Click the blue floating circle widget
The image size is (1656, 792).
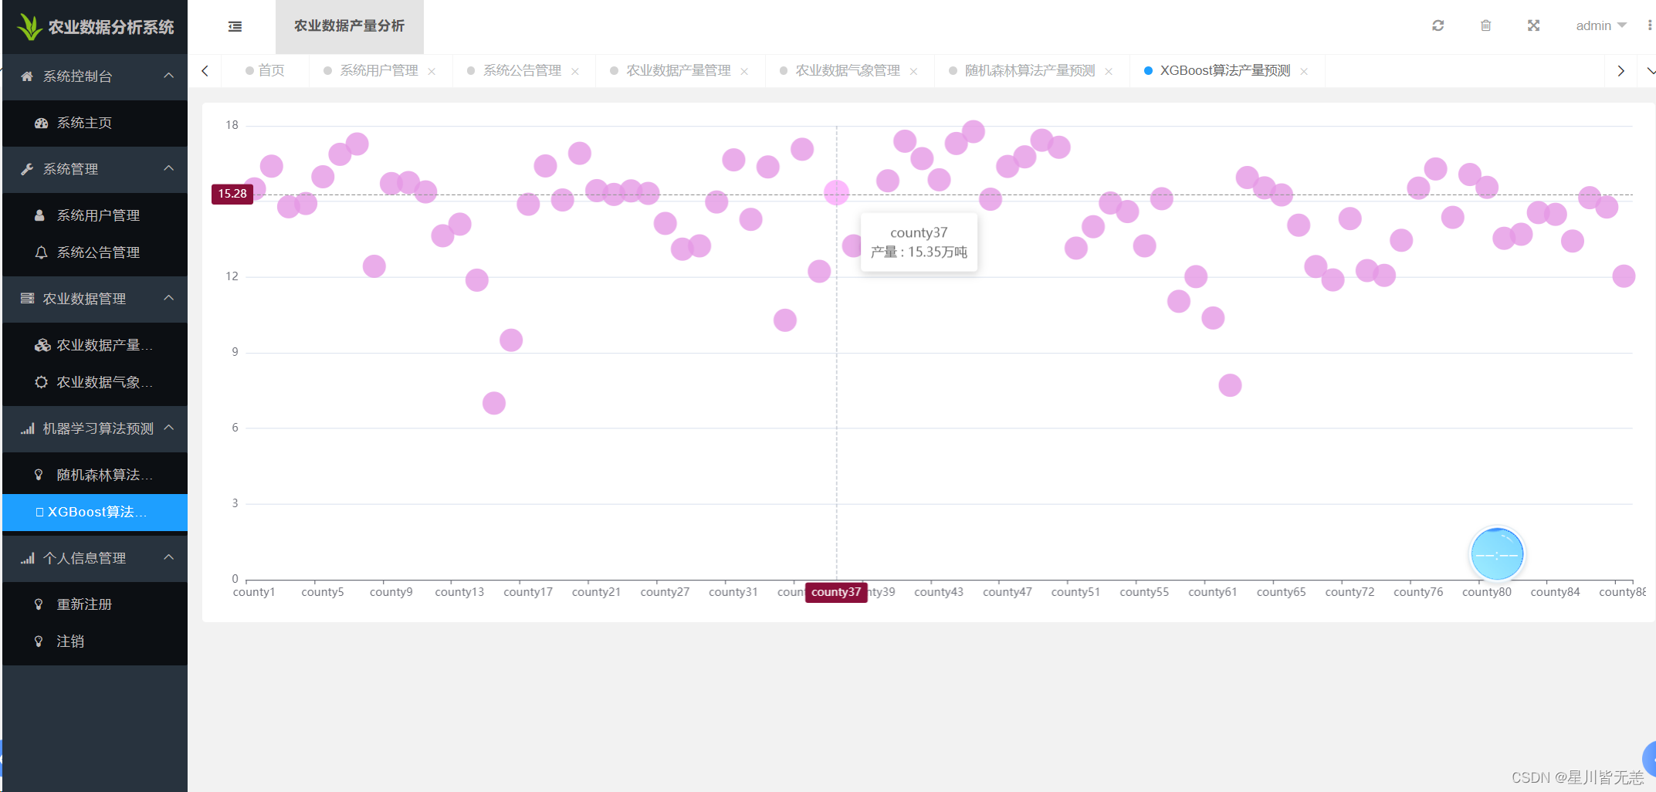pos(1496,554)
